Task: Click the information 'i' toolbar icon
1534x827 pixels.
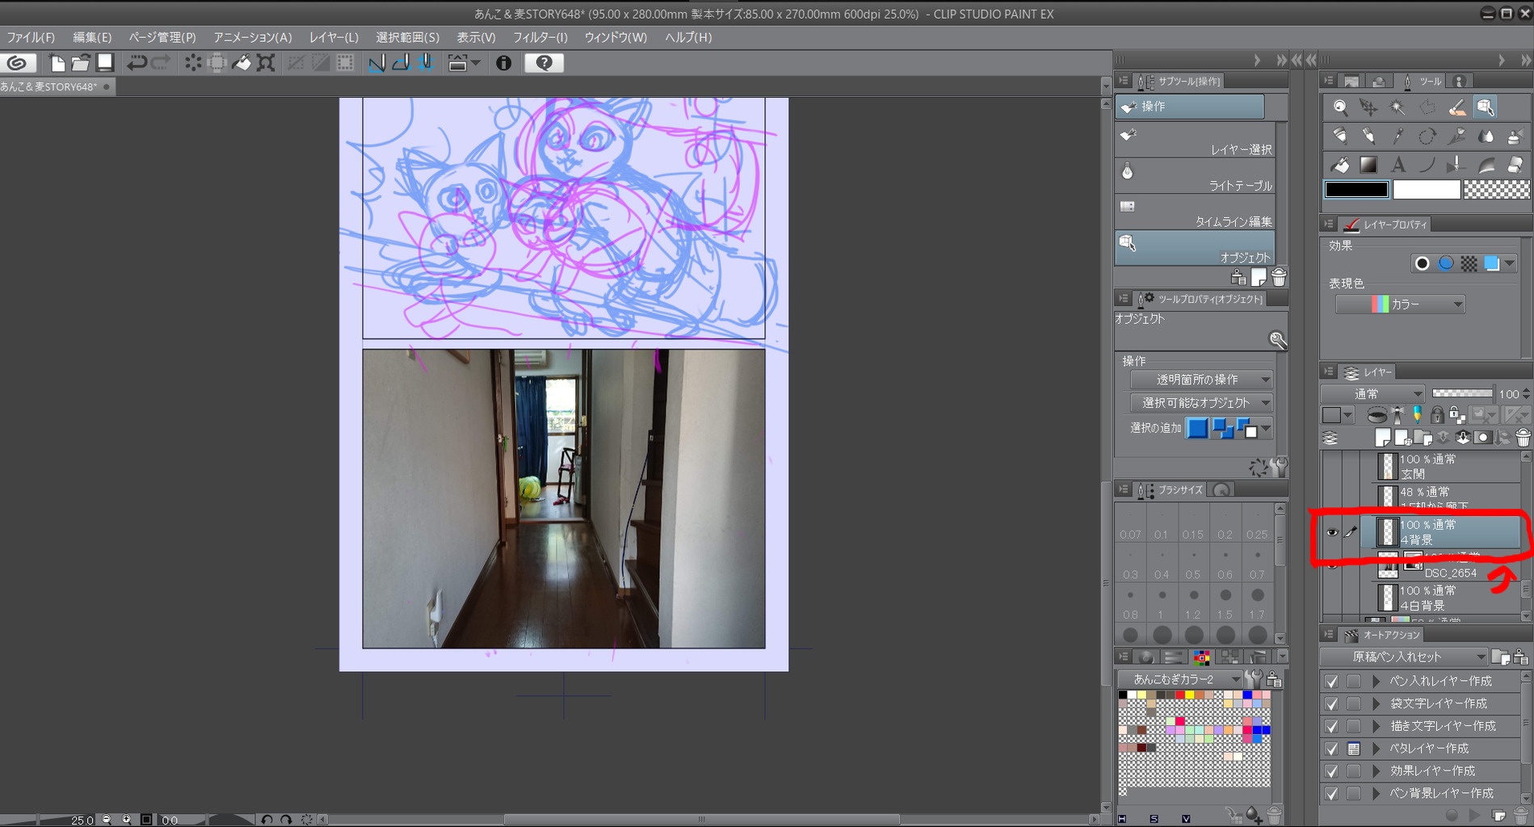Action: 504,63
